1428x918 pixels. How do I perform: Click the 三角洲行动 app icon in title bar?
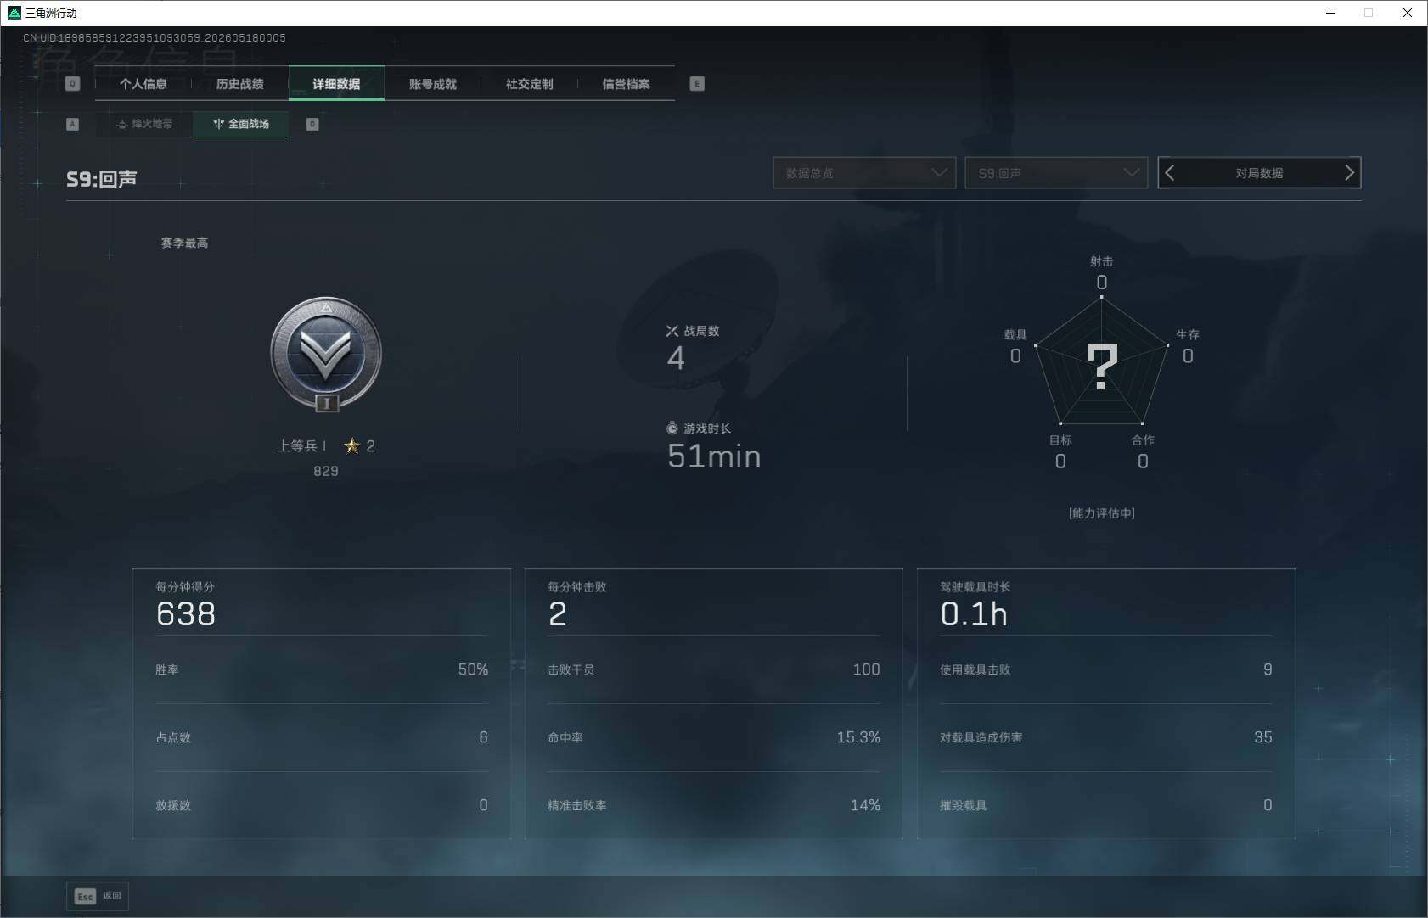(x=14, y=13)
